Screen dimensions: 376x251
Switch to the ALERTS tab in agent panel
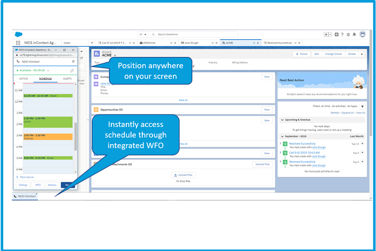point(67,78)
